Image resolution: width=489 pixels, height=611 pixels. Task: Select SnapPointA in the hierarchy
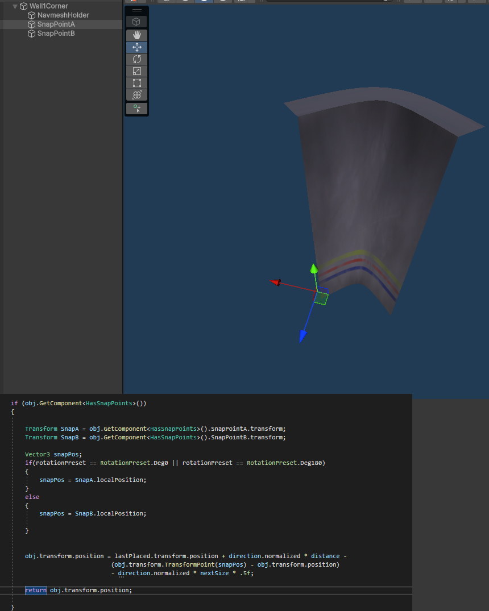click(56, 24)
